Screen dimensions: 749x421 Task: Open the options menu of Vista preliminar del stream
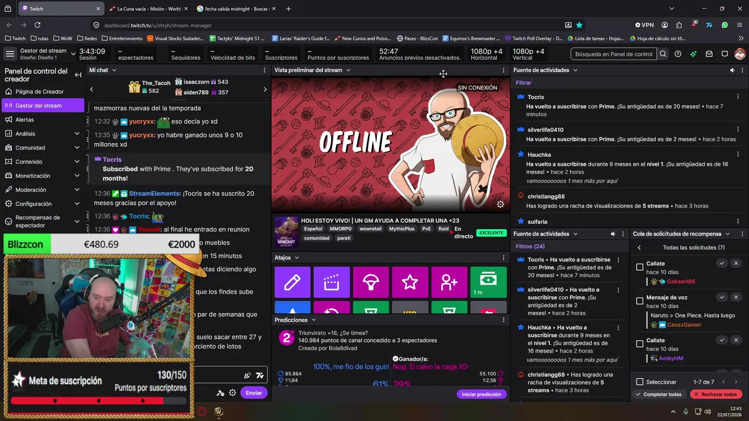click(x=503, y=70)
